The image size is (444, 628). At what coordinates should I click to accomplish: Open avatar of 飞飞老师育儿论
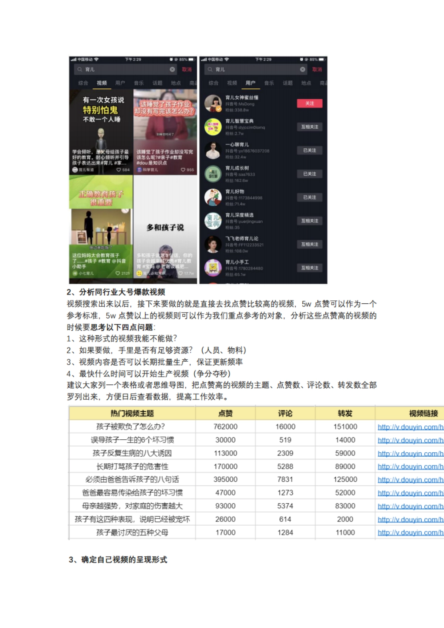[x=213, y=244]
